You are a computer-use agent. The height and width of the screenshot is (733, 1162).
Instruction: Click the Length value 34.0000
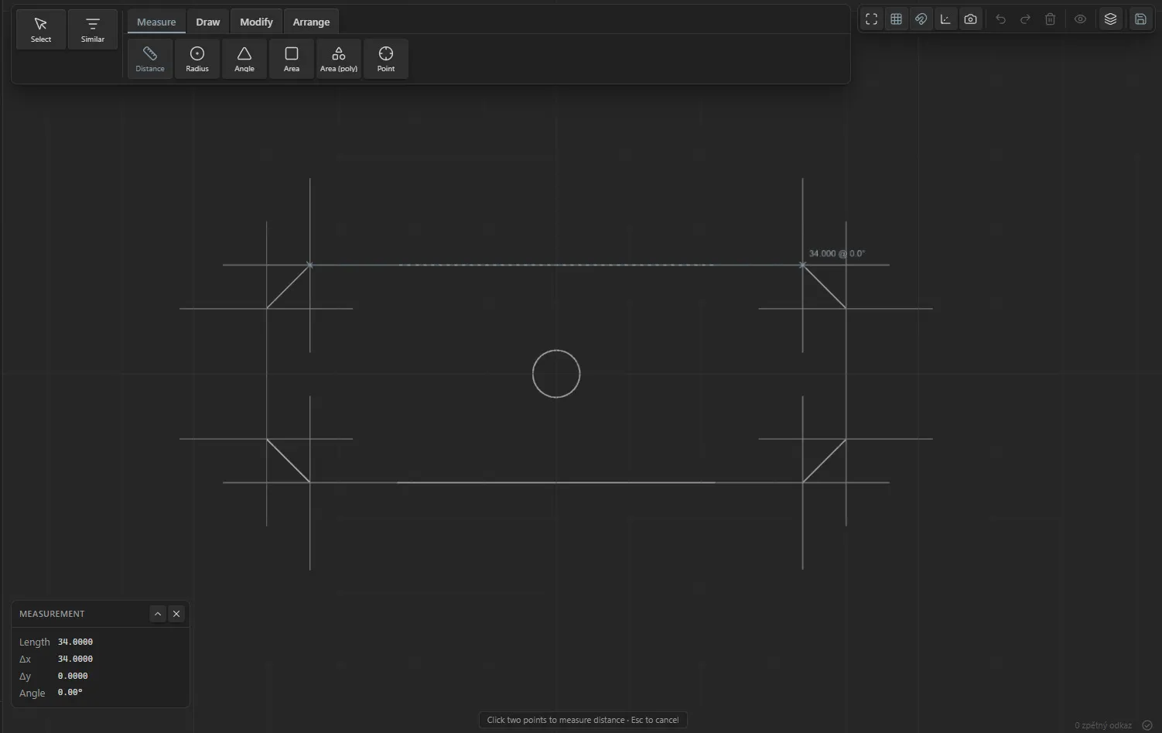75,642
